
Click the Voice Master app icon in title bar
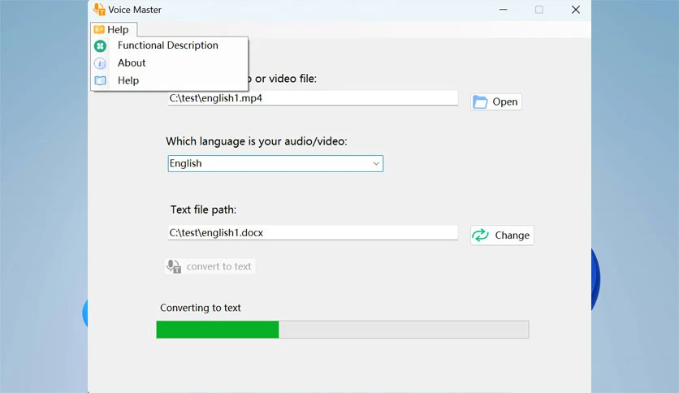(99, 9)
